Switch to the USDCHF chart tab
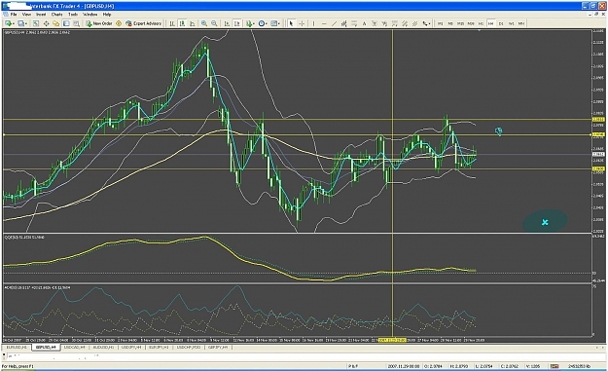This screenshot has height=371, width=608. point(189,347)
